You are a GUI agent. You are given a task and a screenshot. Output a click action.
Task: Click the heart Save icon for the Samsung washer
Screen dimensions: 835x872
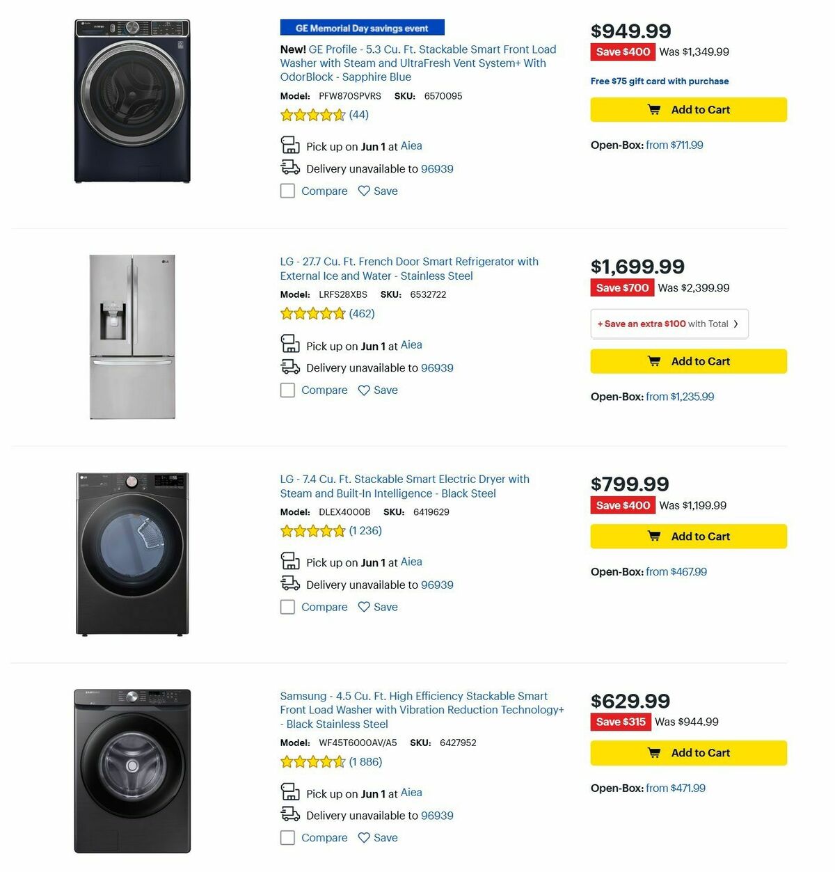(365, 837)
